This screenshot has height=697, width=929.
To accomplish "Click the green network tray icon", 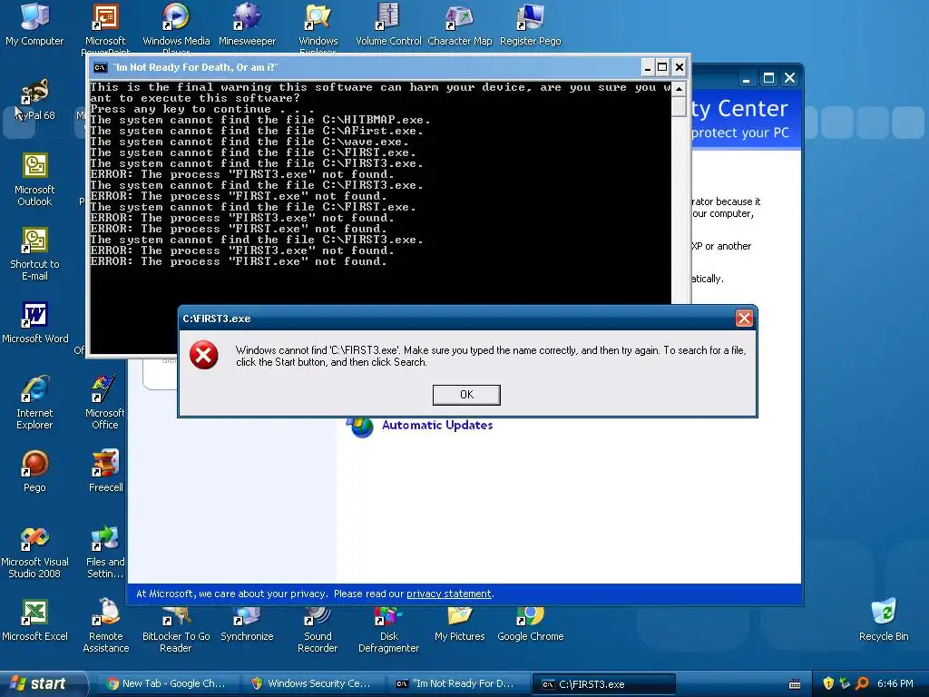I will click(845, 683).
